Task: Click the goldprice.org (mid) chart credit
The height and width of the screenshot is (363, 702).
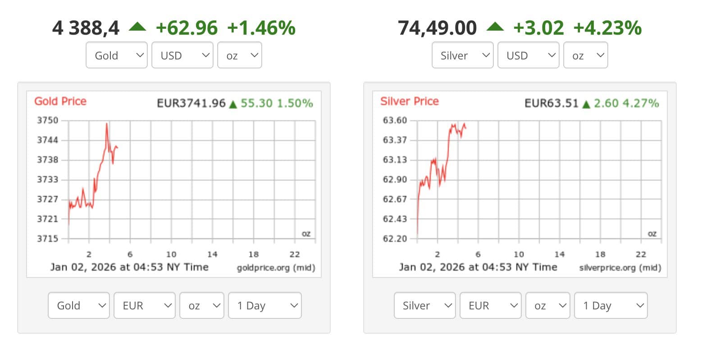Action: pyautogui.click(x=276, y=268)
